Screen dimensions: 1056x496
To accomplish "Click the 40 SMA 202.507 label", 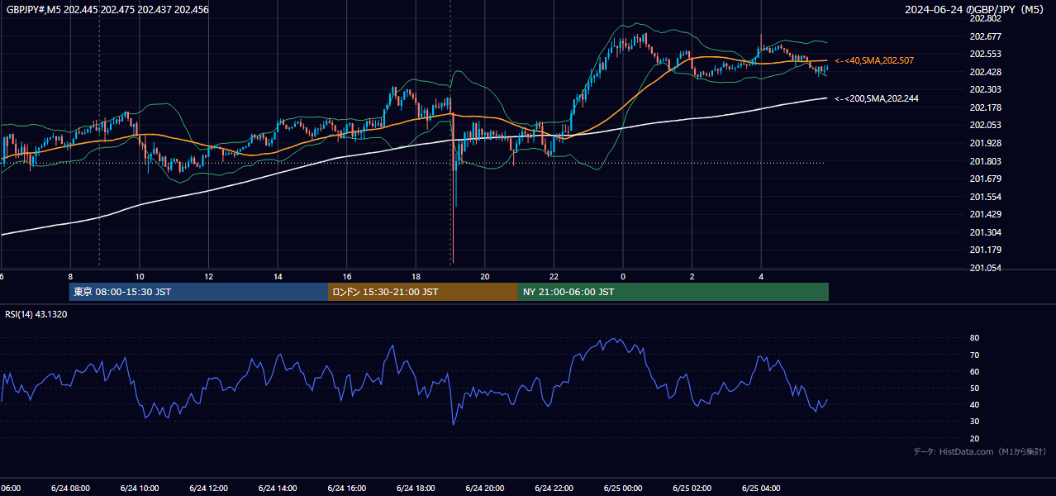I will [x=874, y=61].
